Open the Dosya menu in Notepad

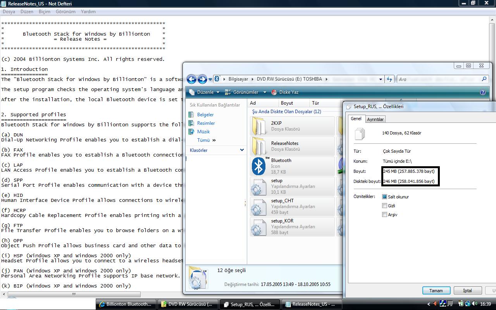9,12
